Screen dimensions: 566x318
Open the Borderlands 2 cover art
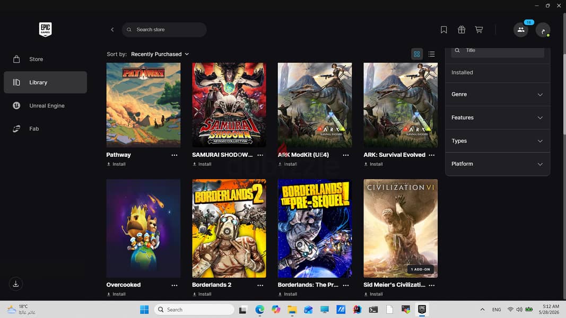[229, 228]
